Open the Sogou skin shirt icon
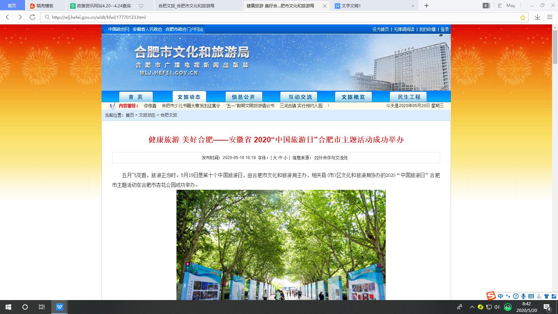 coord(546,296)
